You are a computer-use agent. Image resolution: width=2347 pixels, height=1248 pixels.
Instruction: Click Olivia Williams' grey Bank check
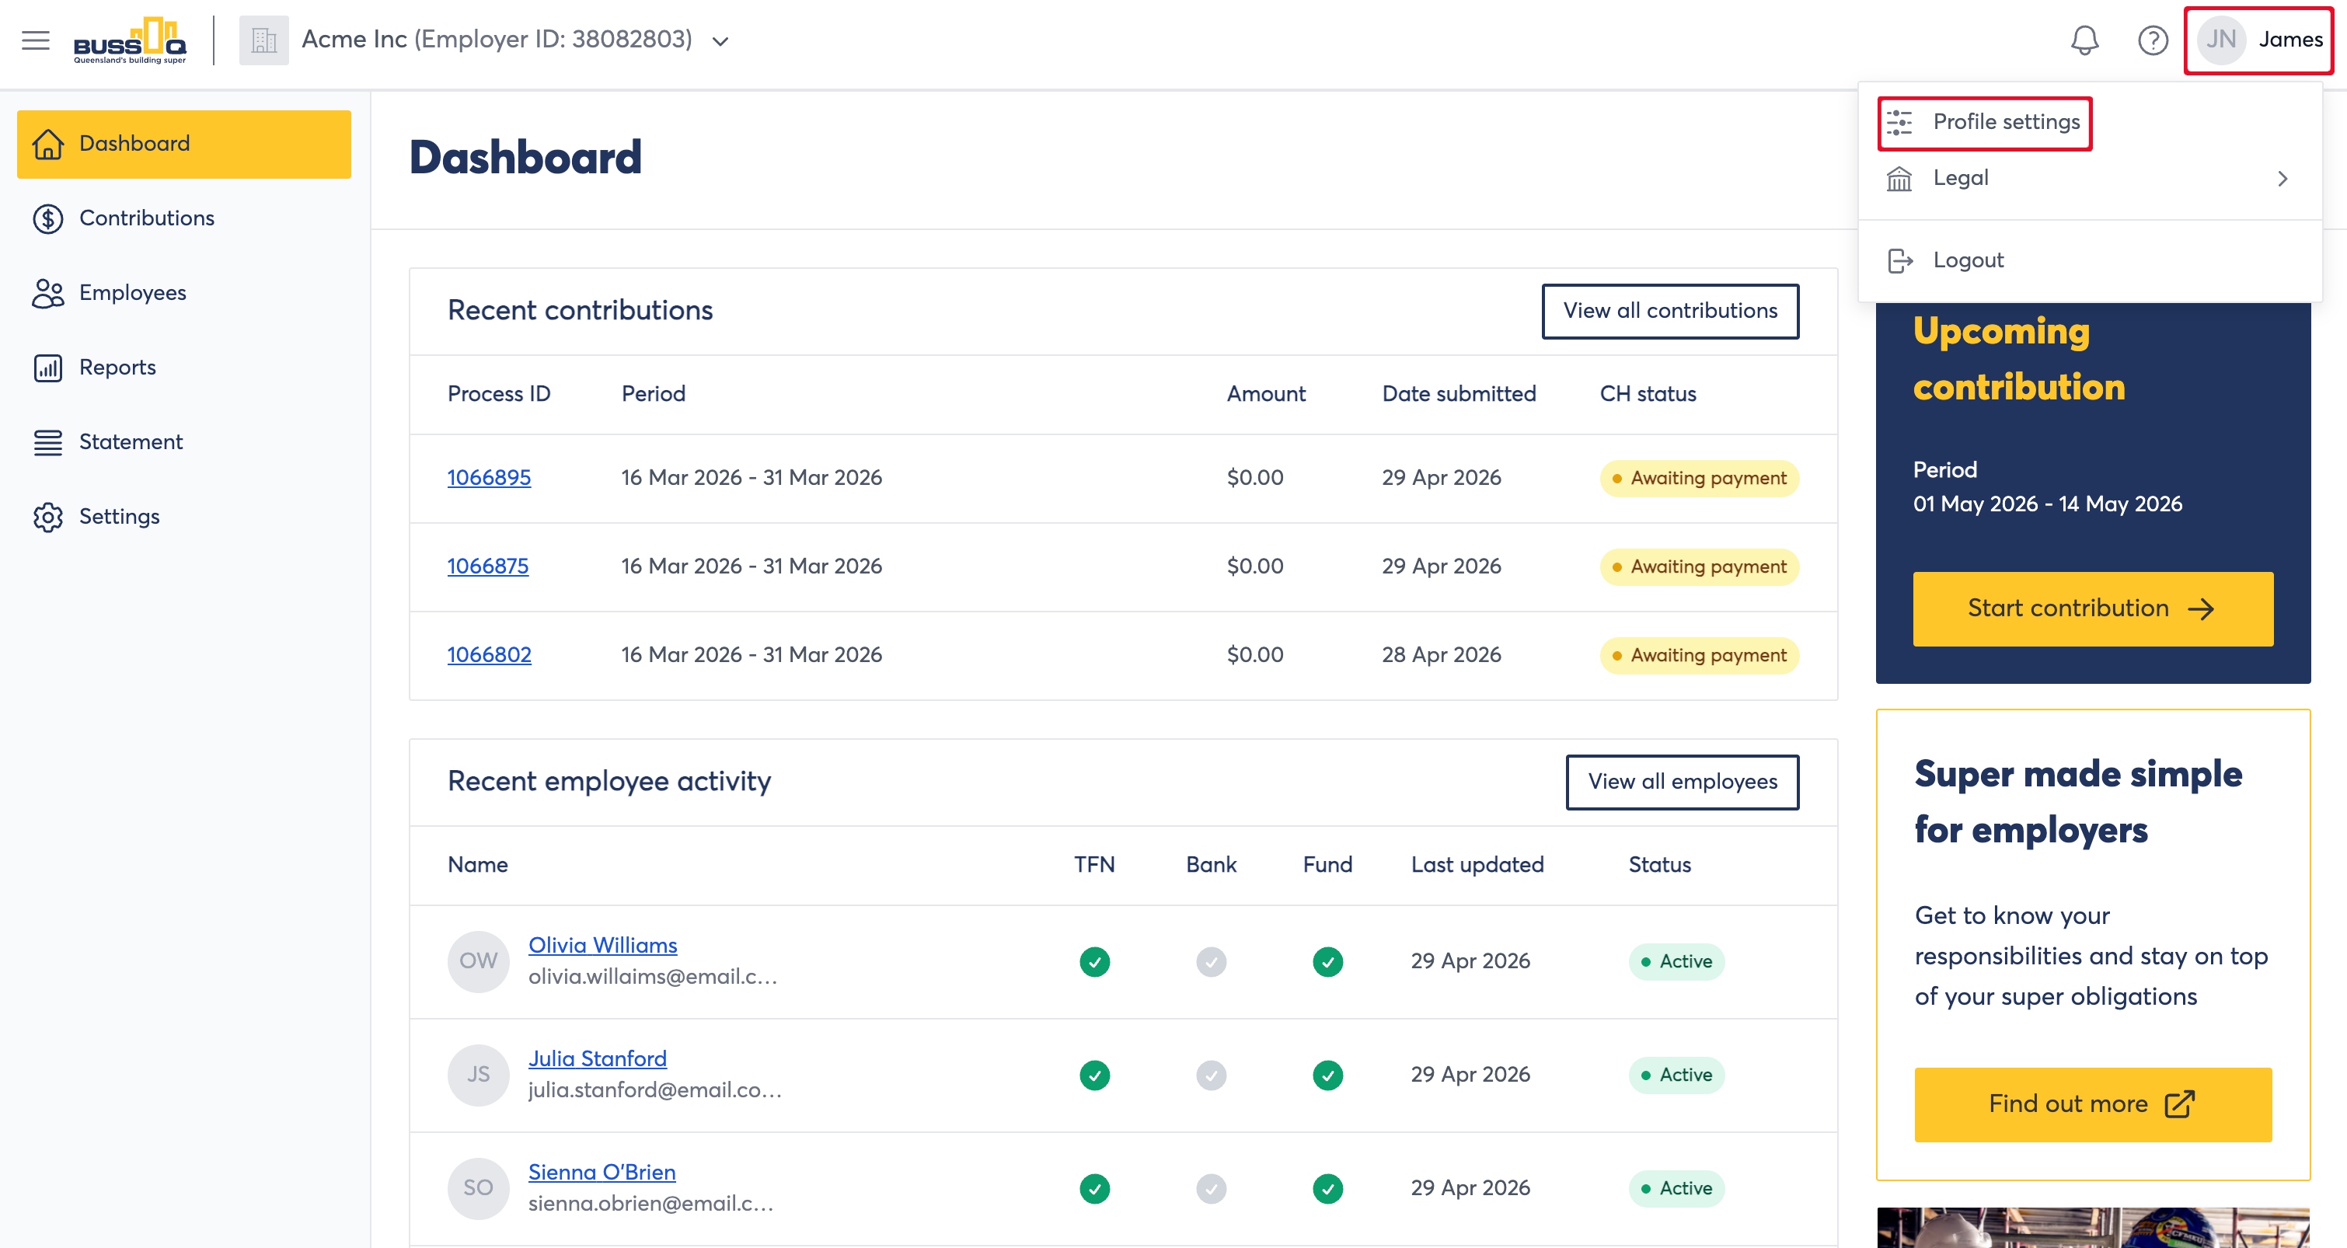pos(1210,963)
